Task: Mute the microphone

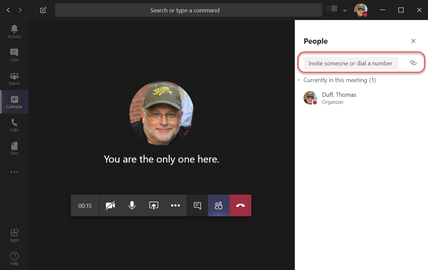Action: (132, 205)
